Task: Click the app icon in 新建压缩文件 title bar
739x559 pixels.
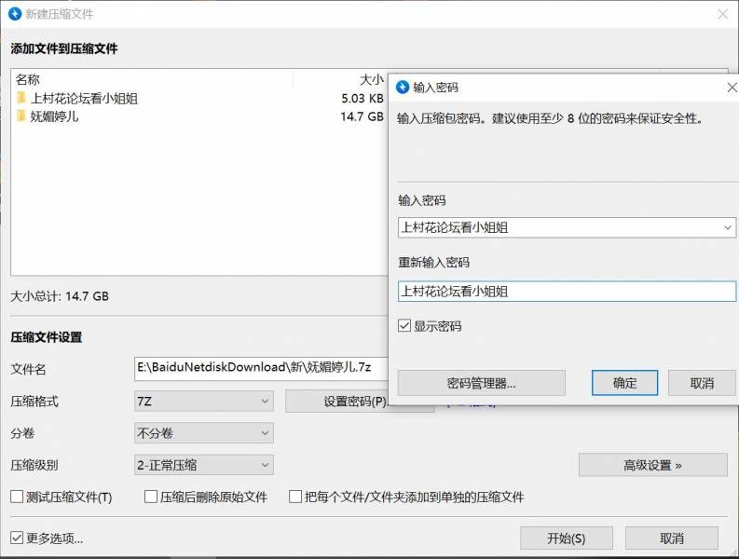Action: click(15, 14)
